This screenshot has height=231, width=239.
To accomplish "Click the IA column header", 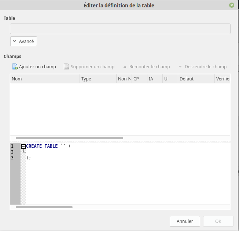I will pyautogui.click(x=154, y=79).
